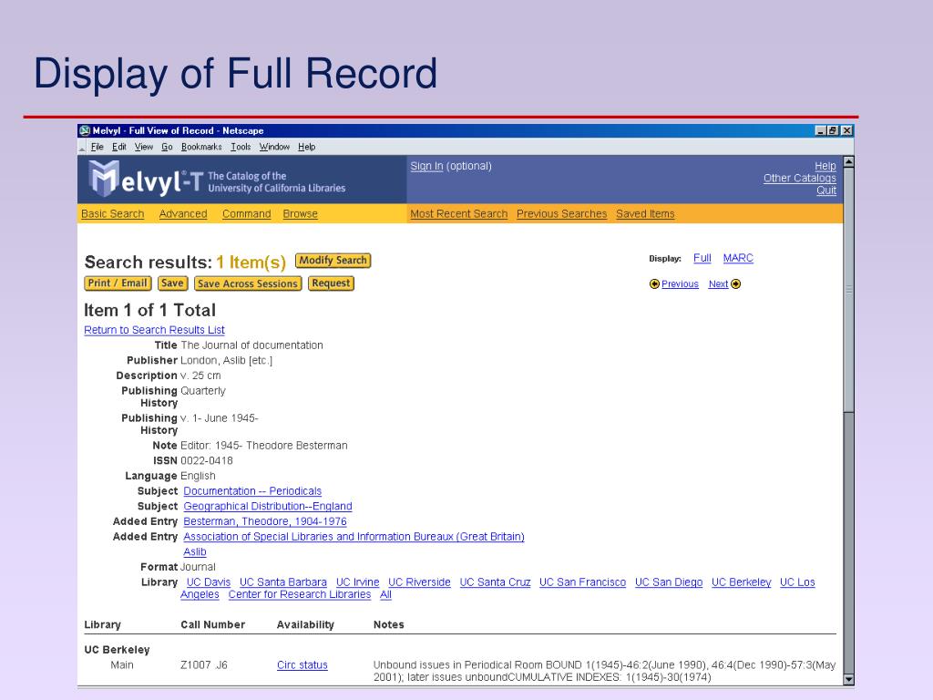Select UC Riverside library
This screenshot has height=700, width=933.
pos(419,582)
